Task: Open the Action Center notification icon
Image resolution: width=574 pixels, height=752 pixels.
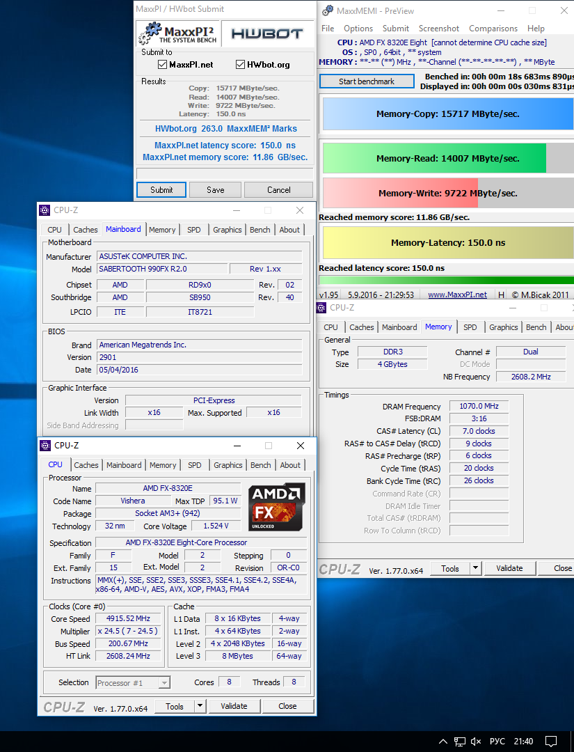Action: click(550, 742)
